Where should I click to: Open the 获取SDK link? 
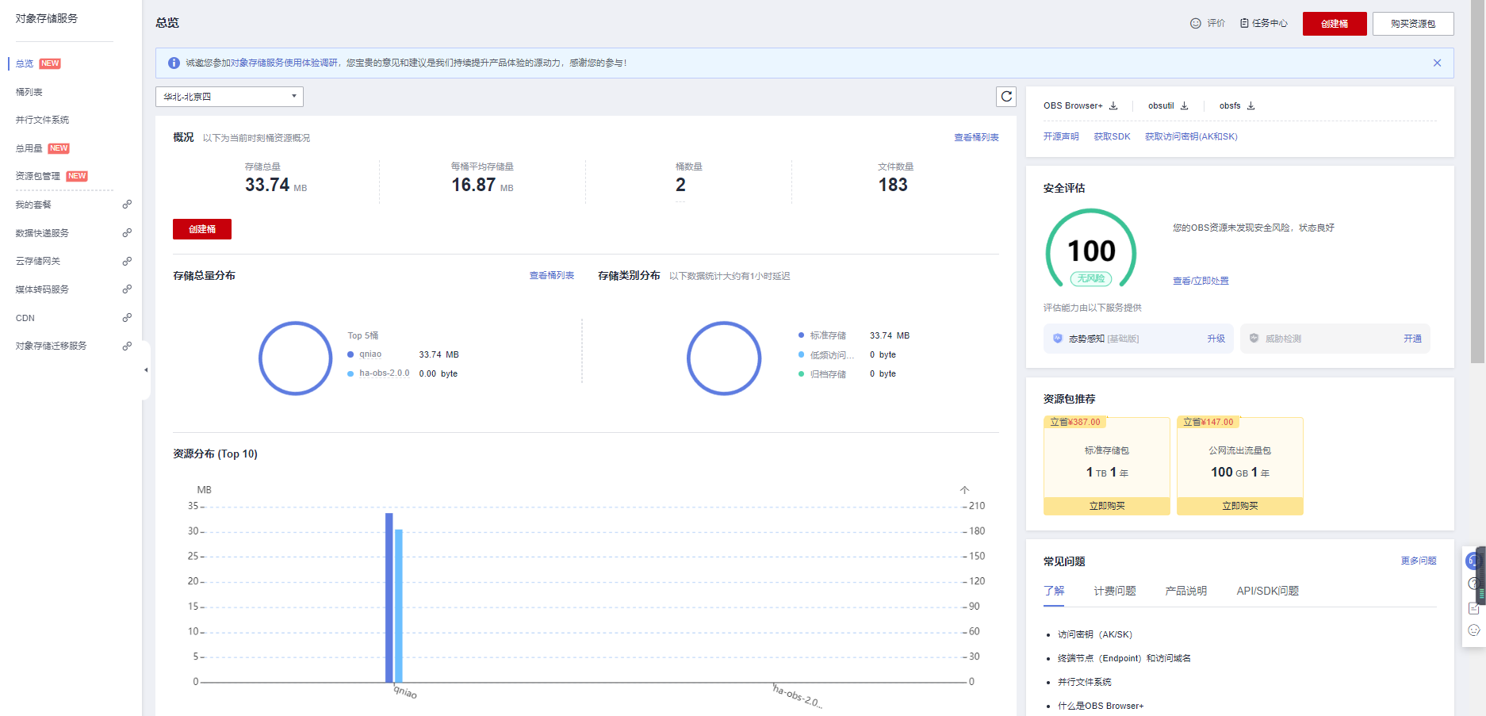pos(1113,136)
